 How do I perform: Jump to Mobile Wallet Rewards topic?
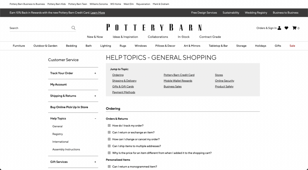[x=178, y=81]
